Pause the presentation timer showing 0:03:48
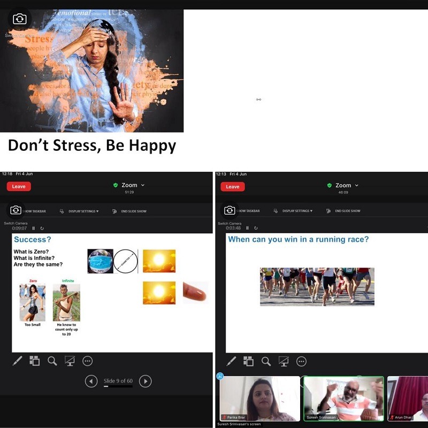 [247, 228]
